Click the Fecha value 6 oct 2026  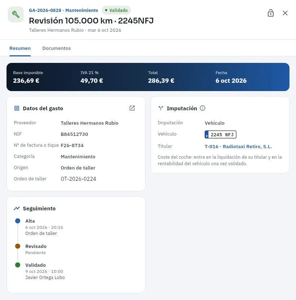pos(231,81)
